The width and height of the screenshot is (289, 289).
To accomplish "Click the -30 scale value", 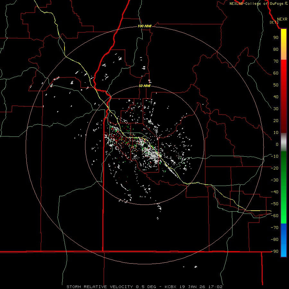I will point(275,180).
